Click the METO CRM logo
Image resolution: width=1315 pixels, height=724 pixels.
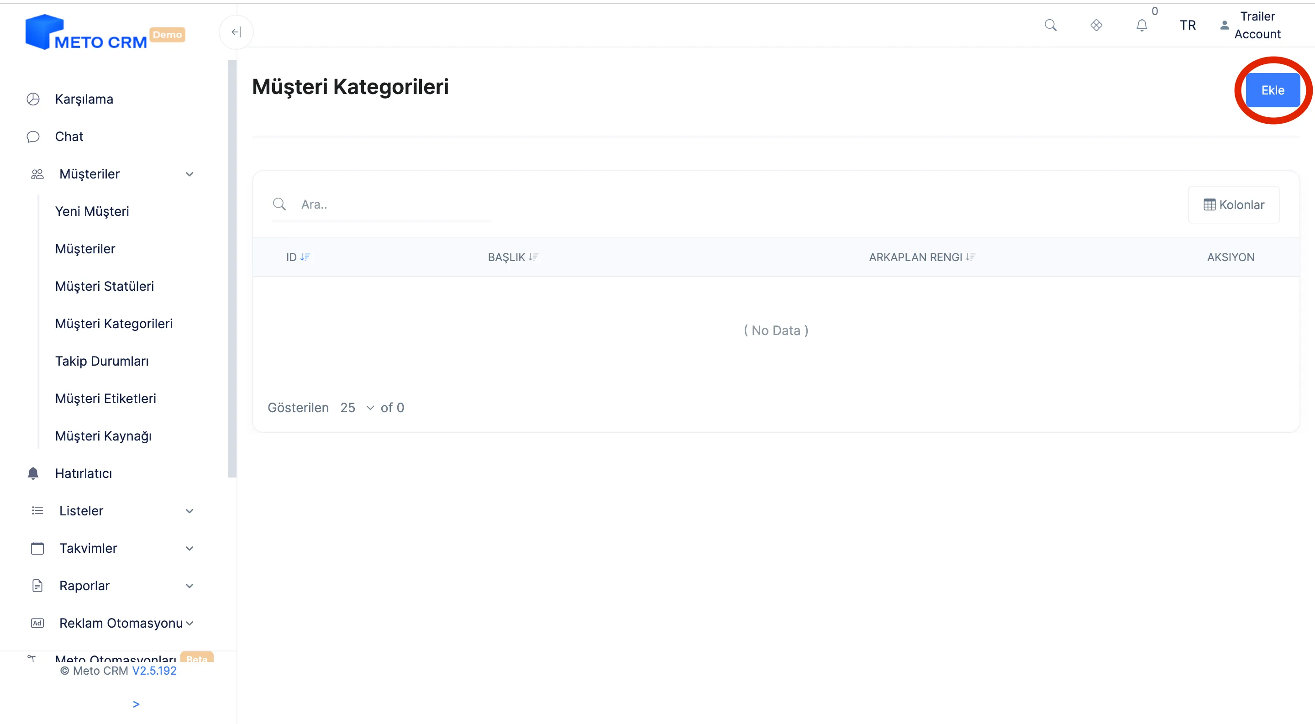[x=86, y=32]
